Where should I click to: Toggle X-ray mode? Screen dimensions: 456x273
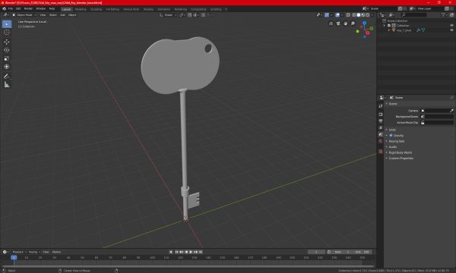point(348,15)
